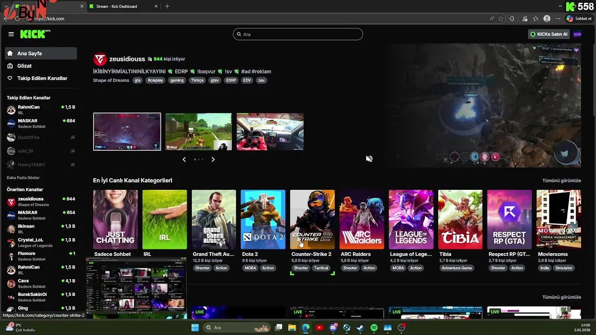596x335 pixels.
Task: Open the hamburger menu beside Kick logo
Action: [11, 34]
